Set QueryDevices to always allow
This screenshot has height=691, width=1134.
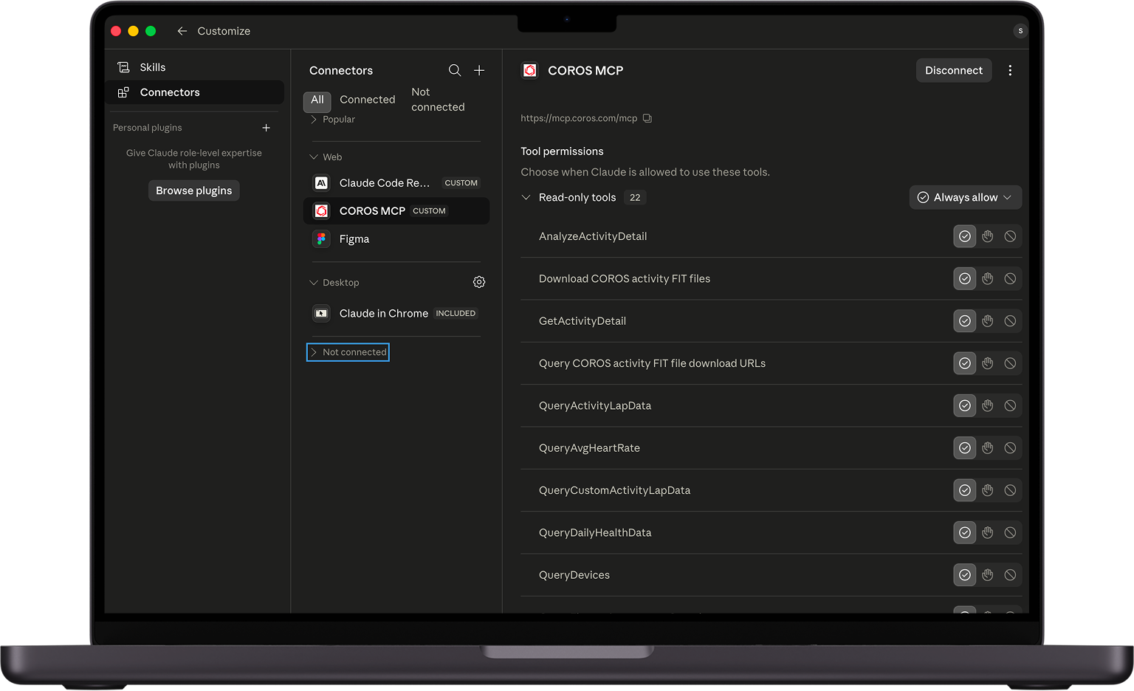[x=965, y=575]
